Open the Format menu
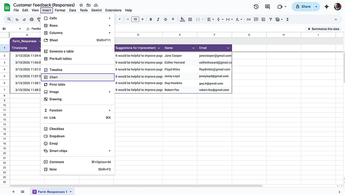 point(60,10)
